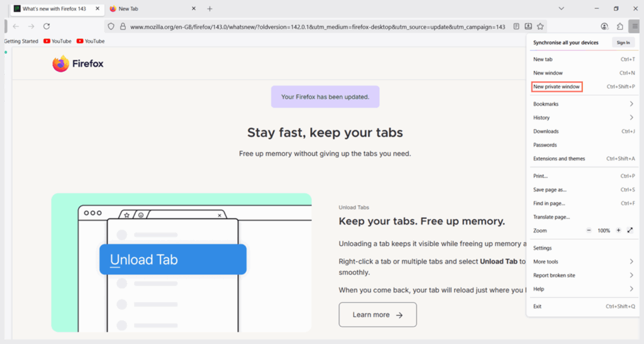Zoom in with the plus button
Viewport: 644px width, 344px height.
click(x=618, y=230)
